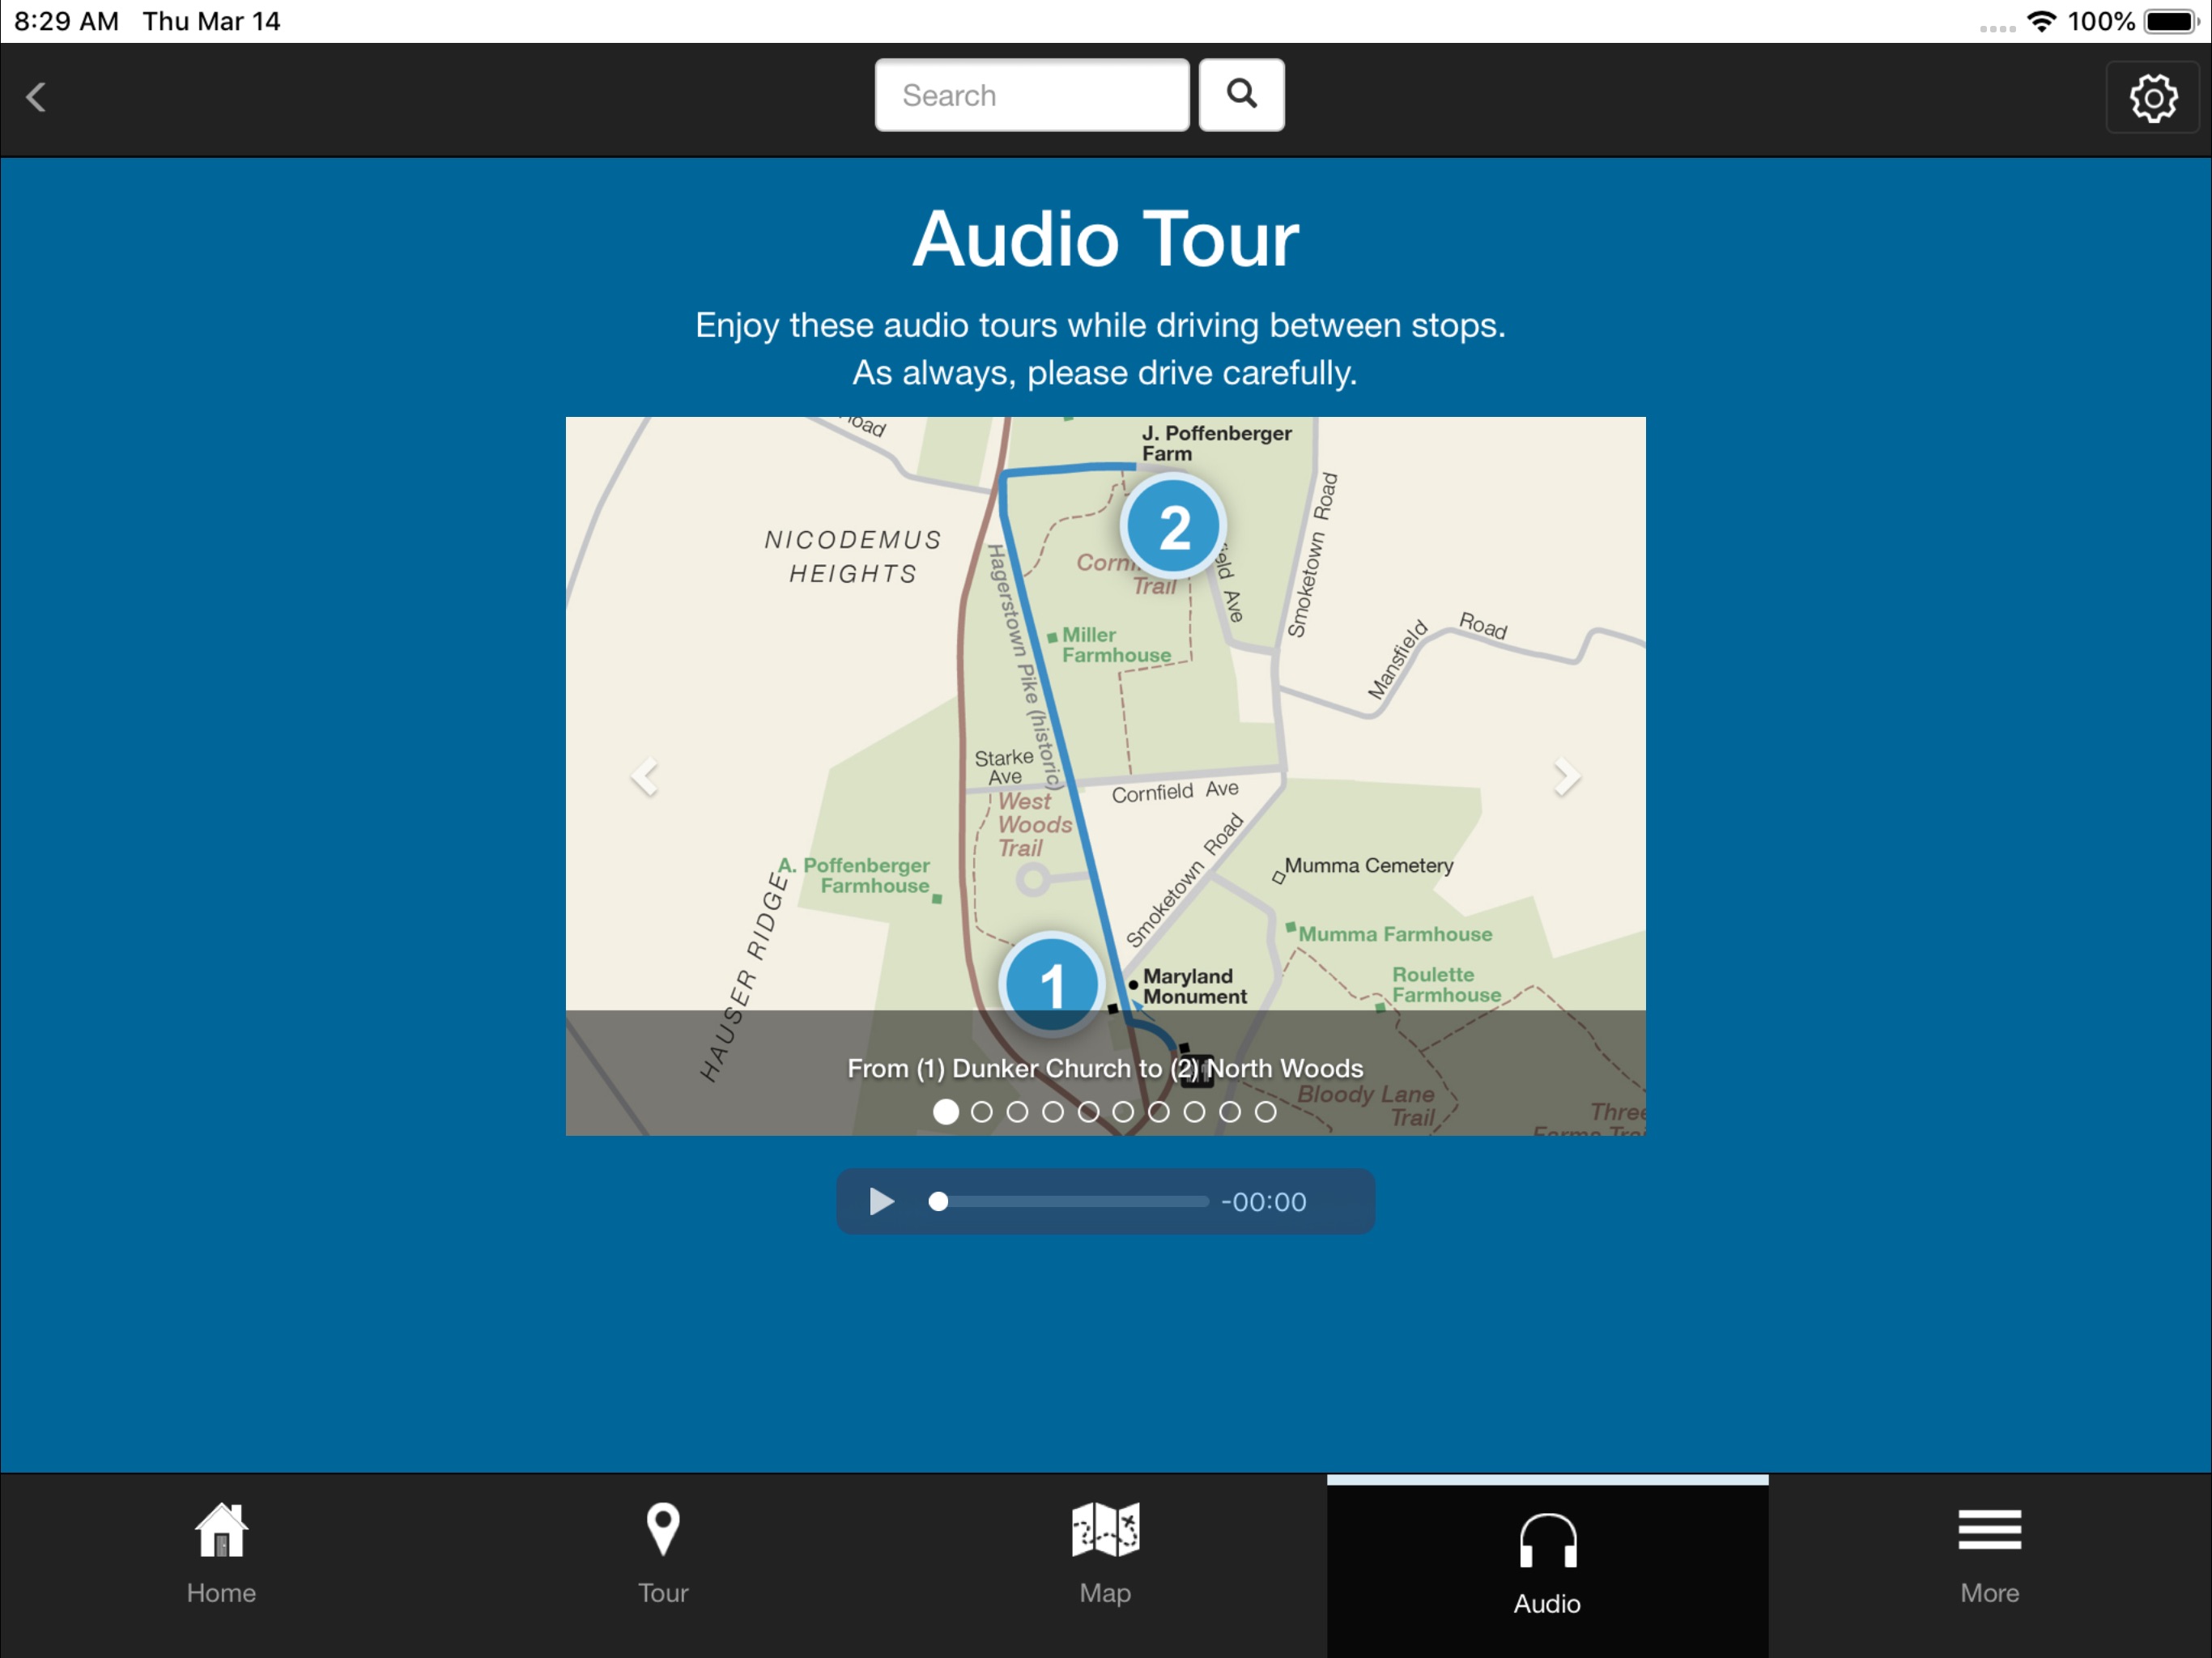Viewport: 2212px width, 1658px height.
Task: Tap the J. Poffenberger Farm label
Action: pyautogui.click(x=1216, y=443)
